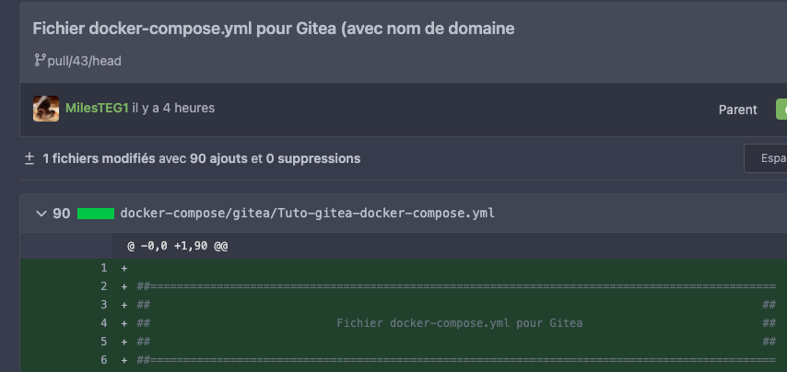Click the green additions bar for the file

(96, 214)
